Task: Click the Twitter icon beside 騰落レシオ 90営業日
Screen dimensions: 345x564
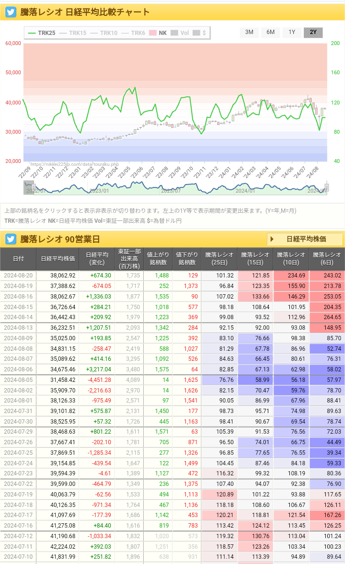Action: [x=11, y=239]
